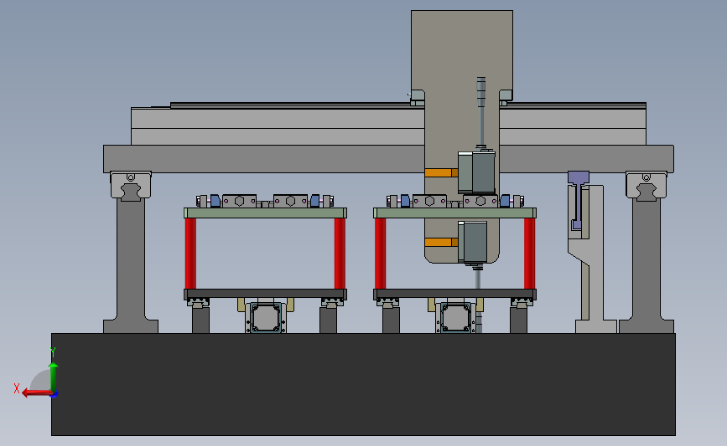
Task: Select the lower orange bracket
Action: point(441,242)
